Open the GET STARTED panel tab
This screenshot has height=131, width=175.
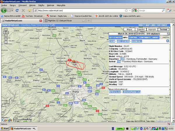pyautogui.click(x=116, y=38)
